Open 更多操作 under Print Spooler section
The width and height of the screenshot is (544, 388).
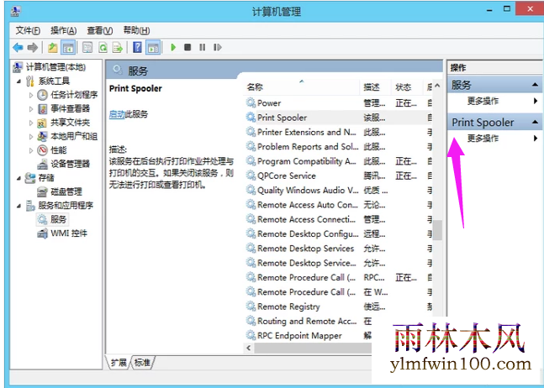tap(483, 139)
